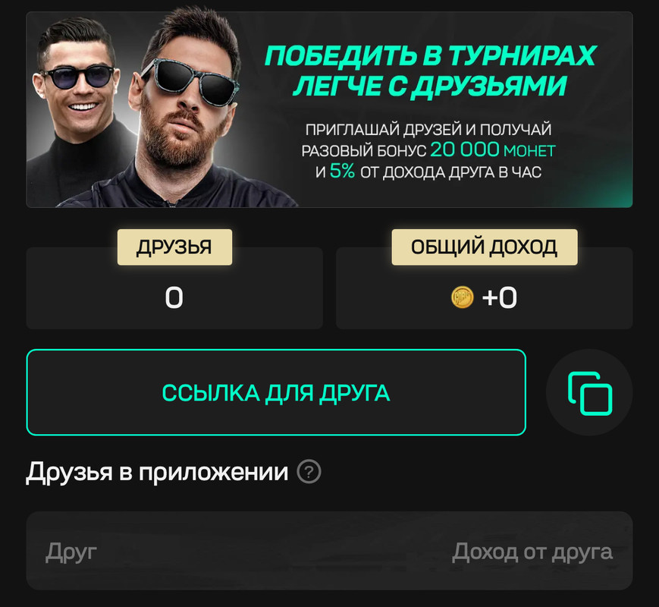Click the friends count value 0
Image resolution: width=659 pixels, height=607 pixels.
click(174, 298)
